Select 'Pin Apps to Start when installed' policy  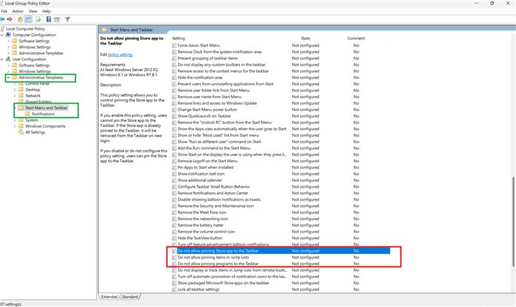[205, 168]
